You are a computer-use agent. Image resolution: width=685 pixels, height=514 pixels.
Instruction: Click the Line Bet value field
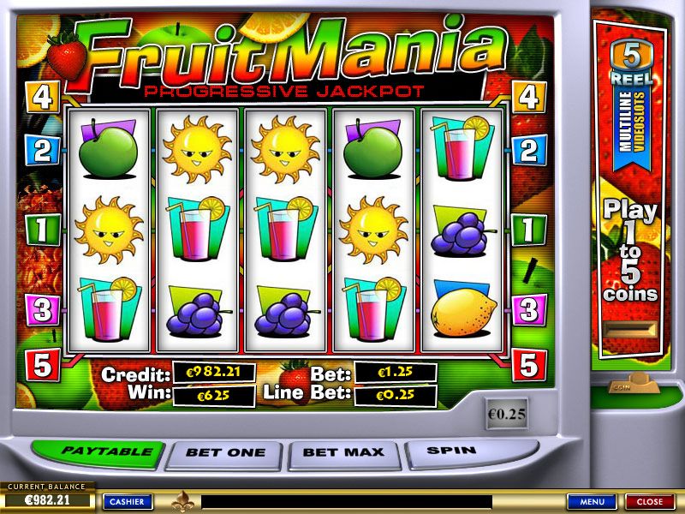396,396
